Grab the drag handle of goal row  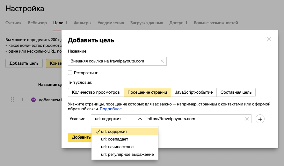coord(13,100)
